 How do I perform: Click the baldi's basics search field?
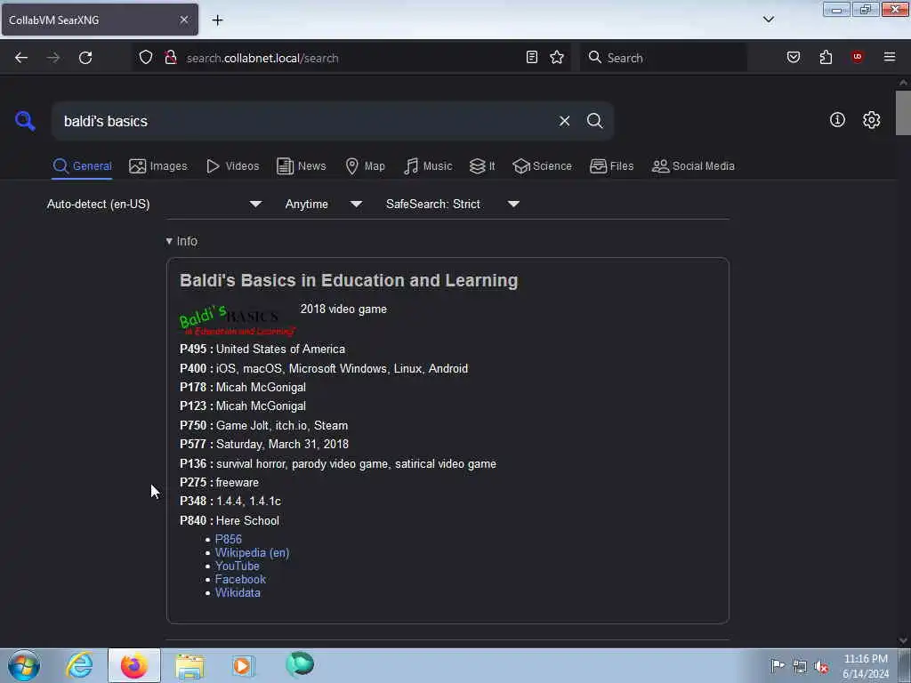(x=302, y=121)
